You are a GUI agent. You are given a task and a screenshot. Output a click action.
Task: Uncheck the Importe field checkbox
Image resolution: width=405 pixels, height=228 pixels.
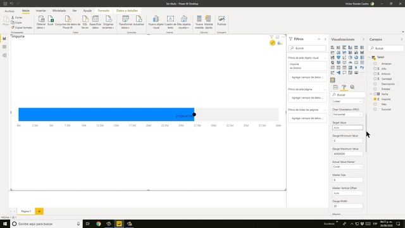click(x=375, y=99)
